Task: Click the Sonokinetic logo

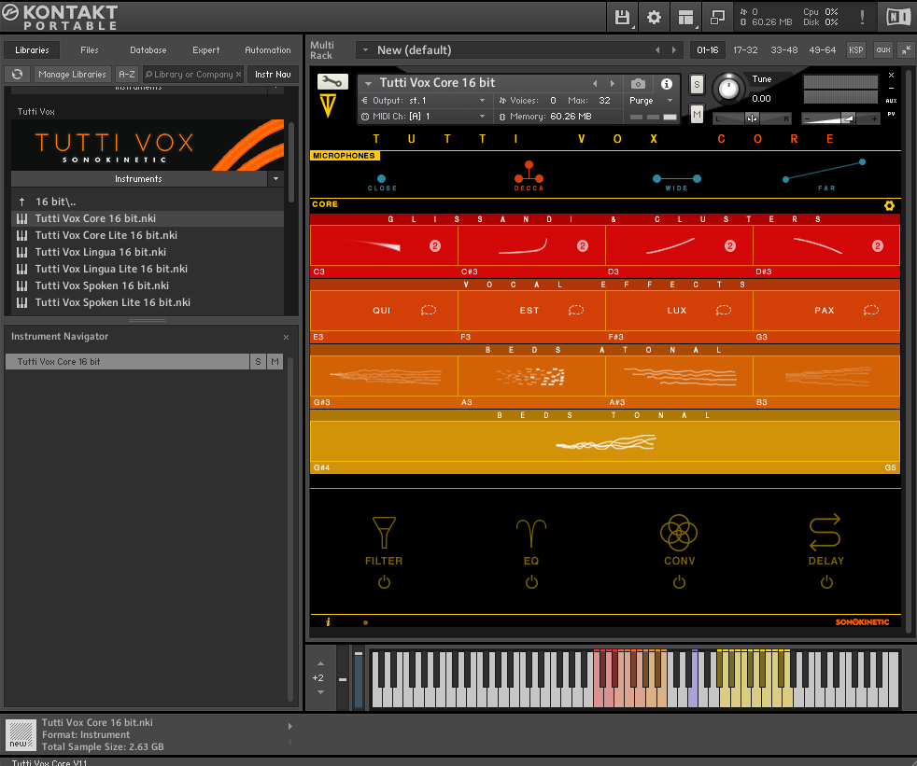Action: pyautogui.click(x=862, y=622)
